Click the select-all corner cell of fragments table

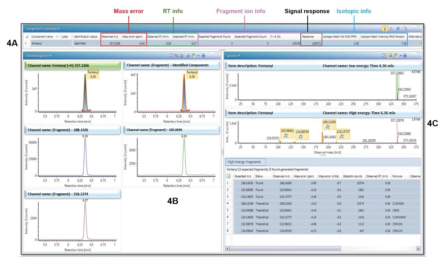click(229, 176)
